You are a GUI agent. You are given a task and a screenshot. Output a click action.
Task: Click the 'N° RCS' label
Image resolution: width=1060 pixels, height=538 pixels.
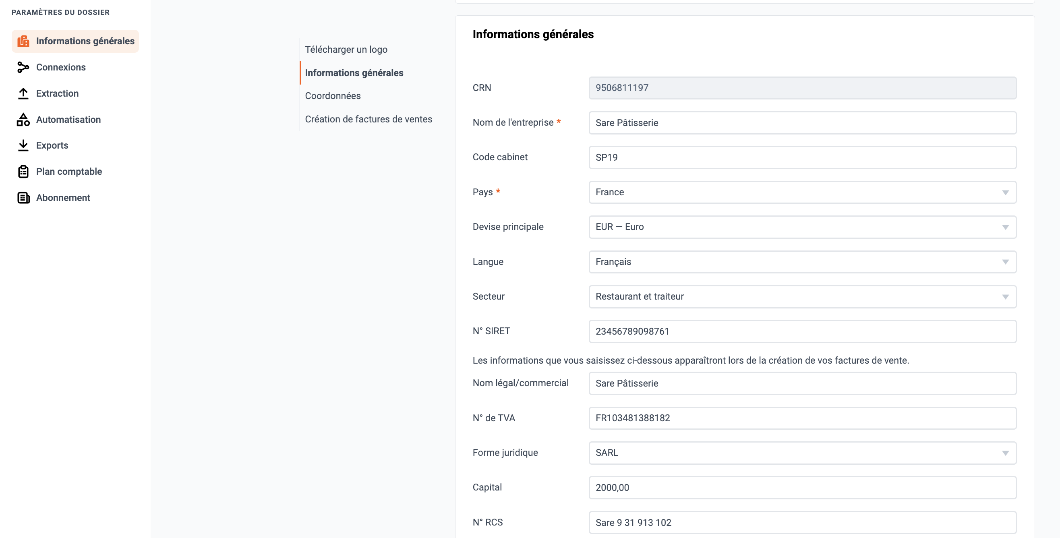[x=487, y=522]
